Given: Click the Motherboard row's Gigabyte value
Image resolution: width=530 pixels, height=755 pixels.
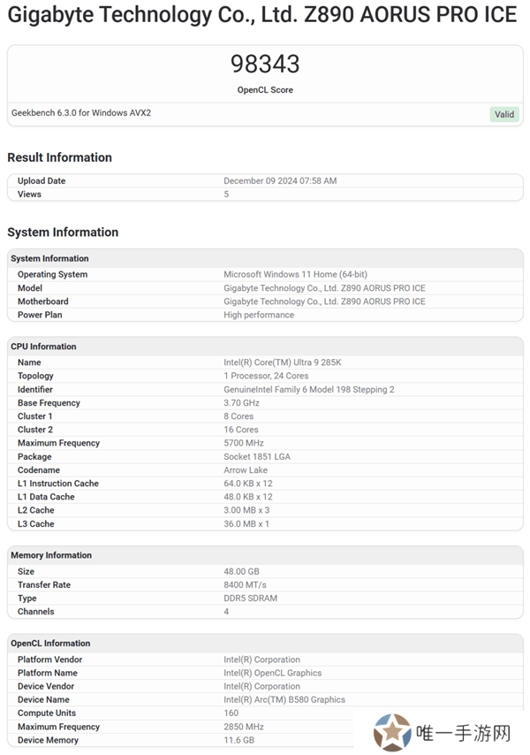Looking at the screenshot, I should [x=325, y=301].
